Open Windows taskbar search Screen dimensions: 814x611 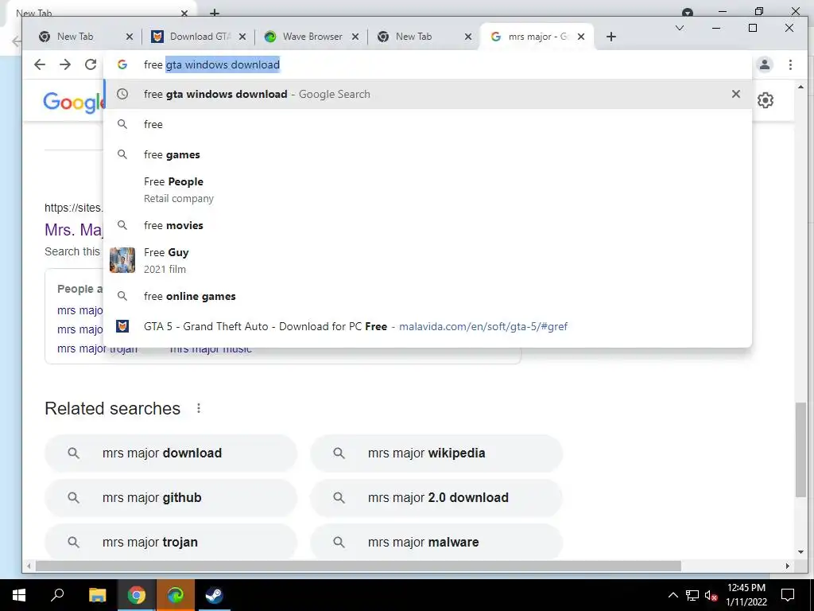[57, 595]
